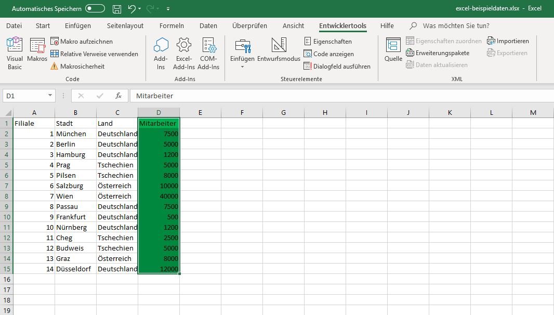Toggle Relative Verweise verwenden
Image resolution: width=554 pixels, height=315 pixels.
click(94, 54)
